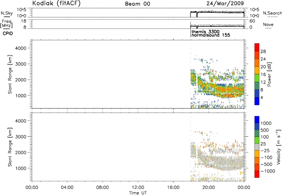
Task: Click the 'Power [dB]' colorbar label
Action: click(x=269, y=74)
